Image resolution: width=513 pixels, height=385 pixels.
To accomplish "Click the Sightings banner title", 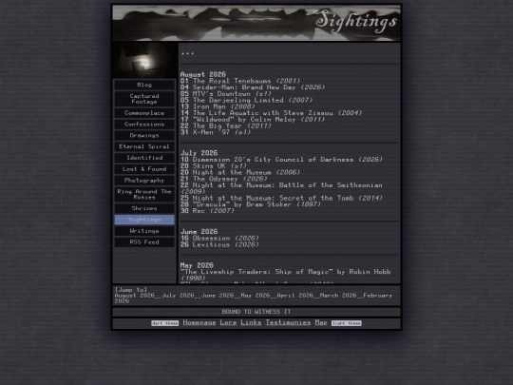I will click(356, 22).
